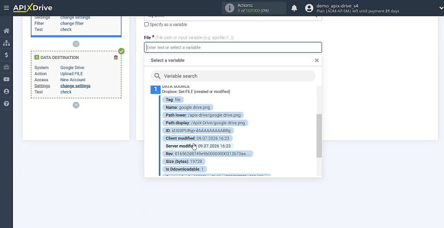Select the Name: google drive.png variable
This screenshot has width=444, height=228.
point(187,108)
